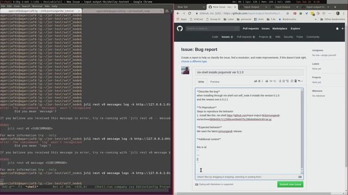348x195 pixels.
Task: Open Explore in GitHub top nav
Action: click(x=295, y=29)
